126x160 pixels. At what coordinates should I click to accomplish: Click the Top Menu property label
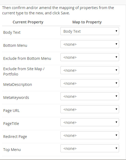point(12,150)
